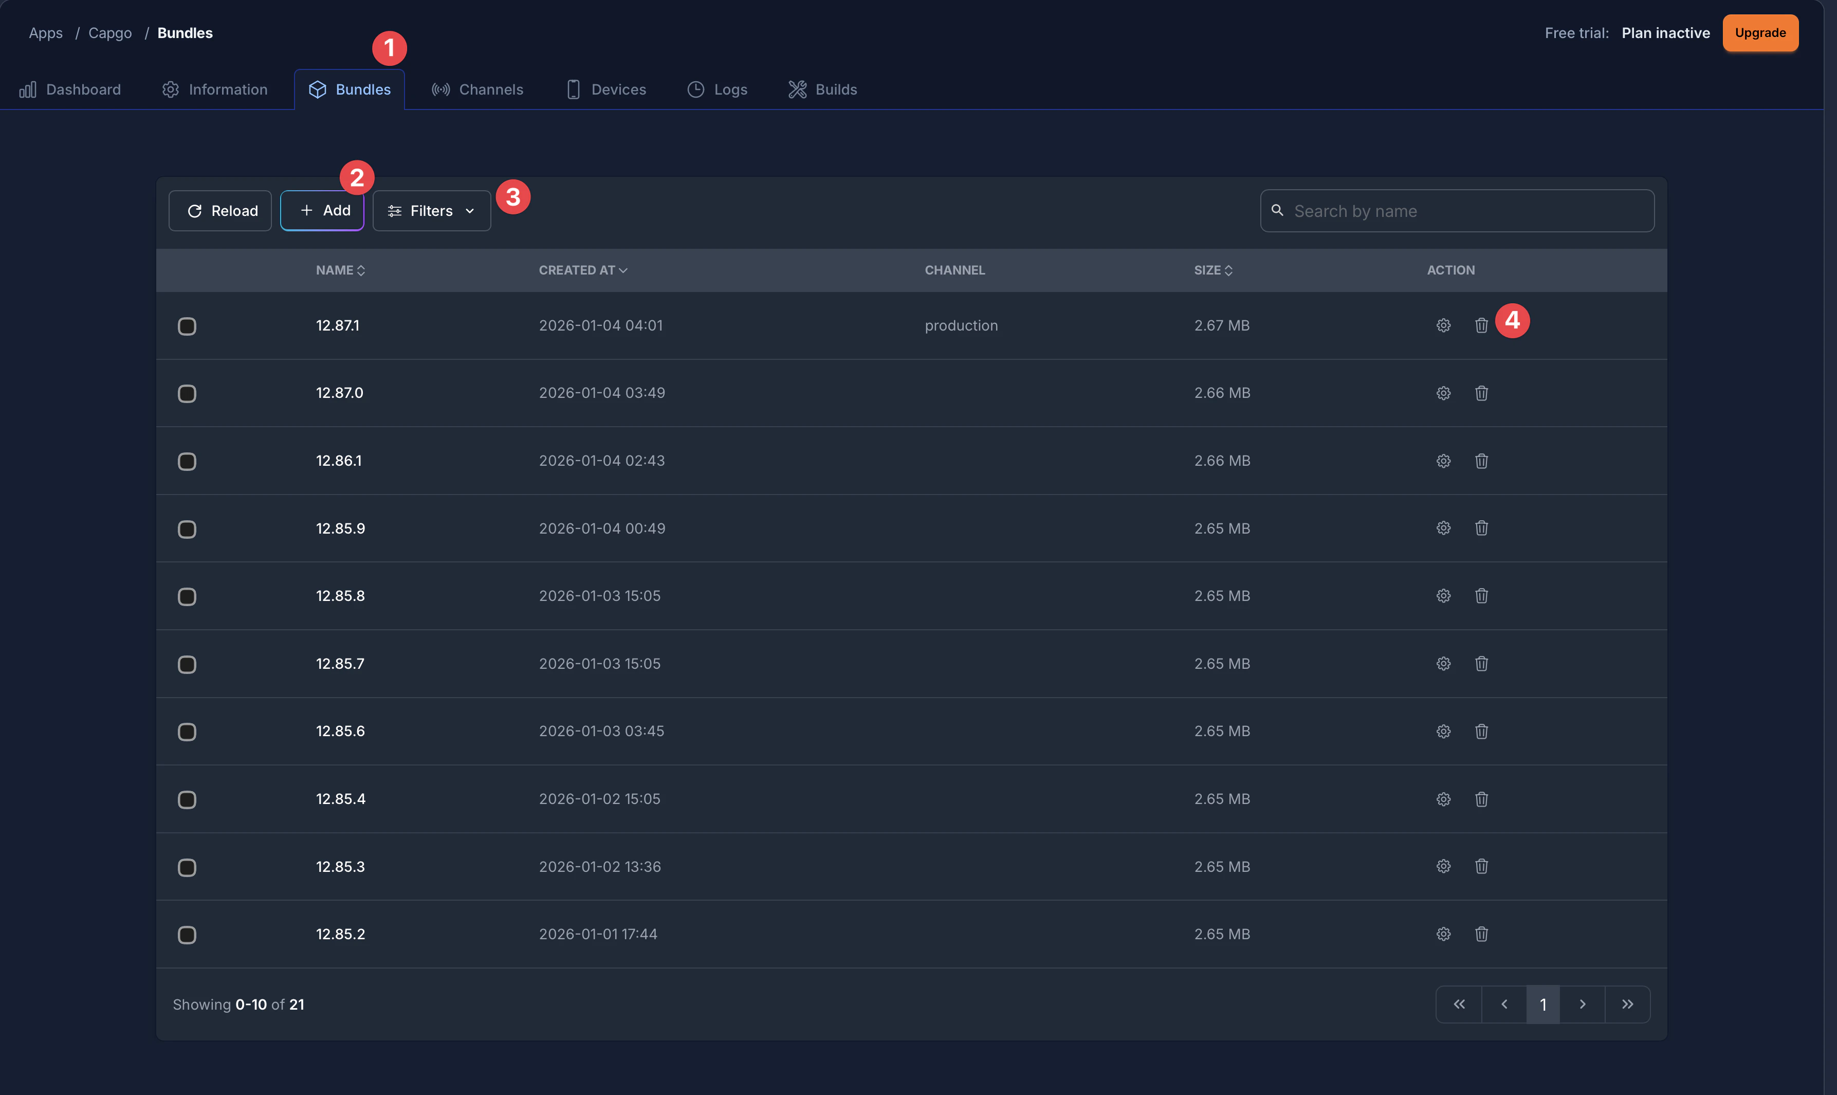Jump to first page double-chevron
This screenshot has height=1095, width=1837.
[x=1459, y=1004]
